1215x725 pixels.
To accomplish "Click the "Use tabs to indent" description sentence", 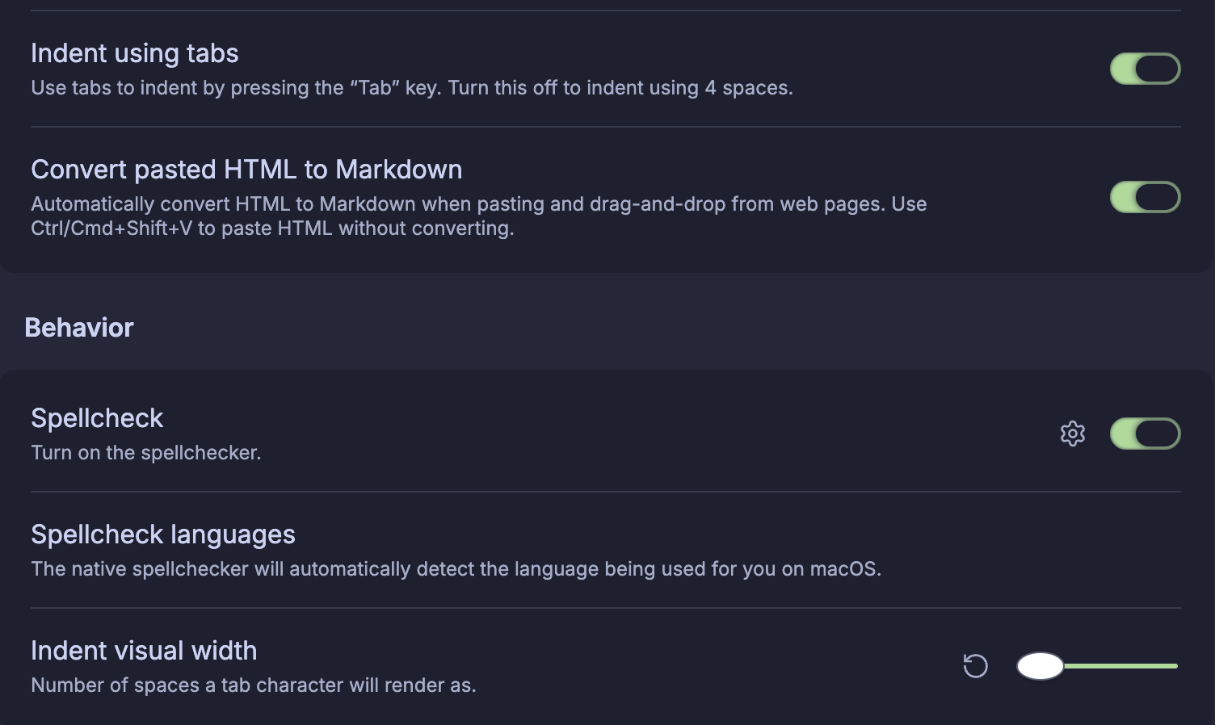I will (234, 88).
